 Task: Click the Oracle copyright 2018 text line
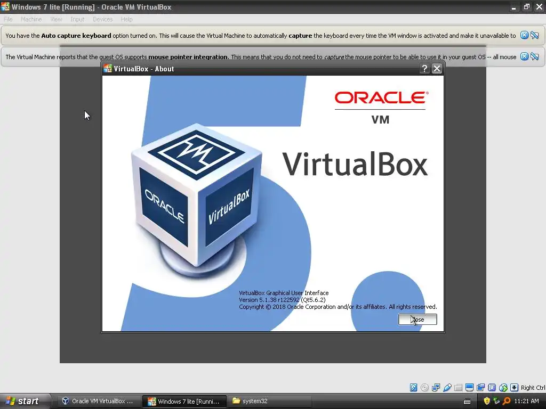(338, 307)
